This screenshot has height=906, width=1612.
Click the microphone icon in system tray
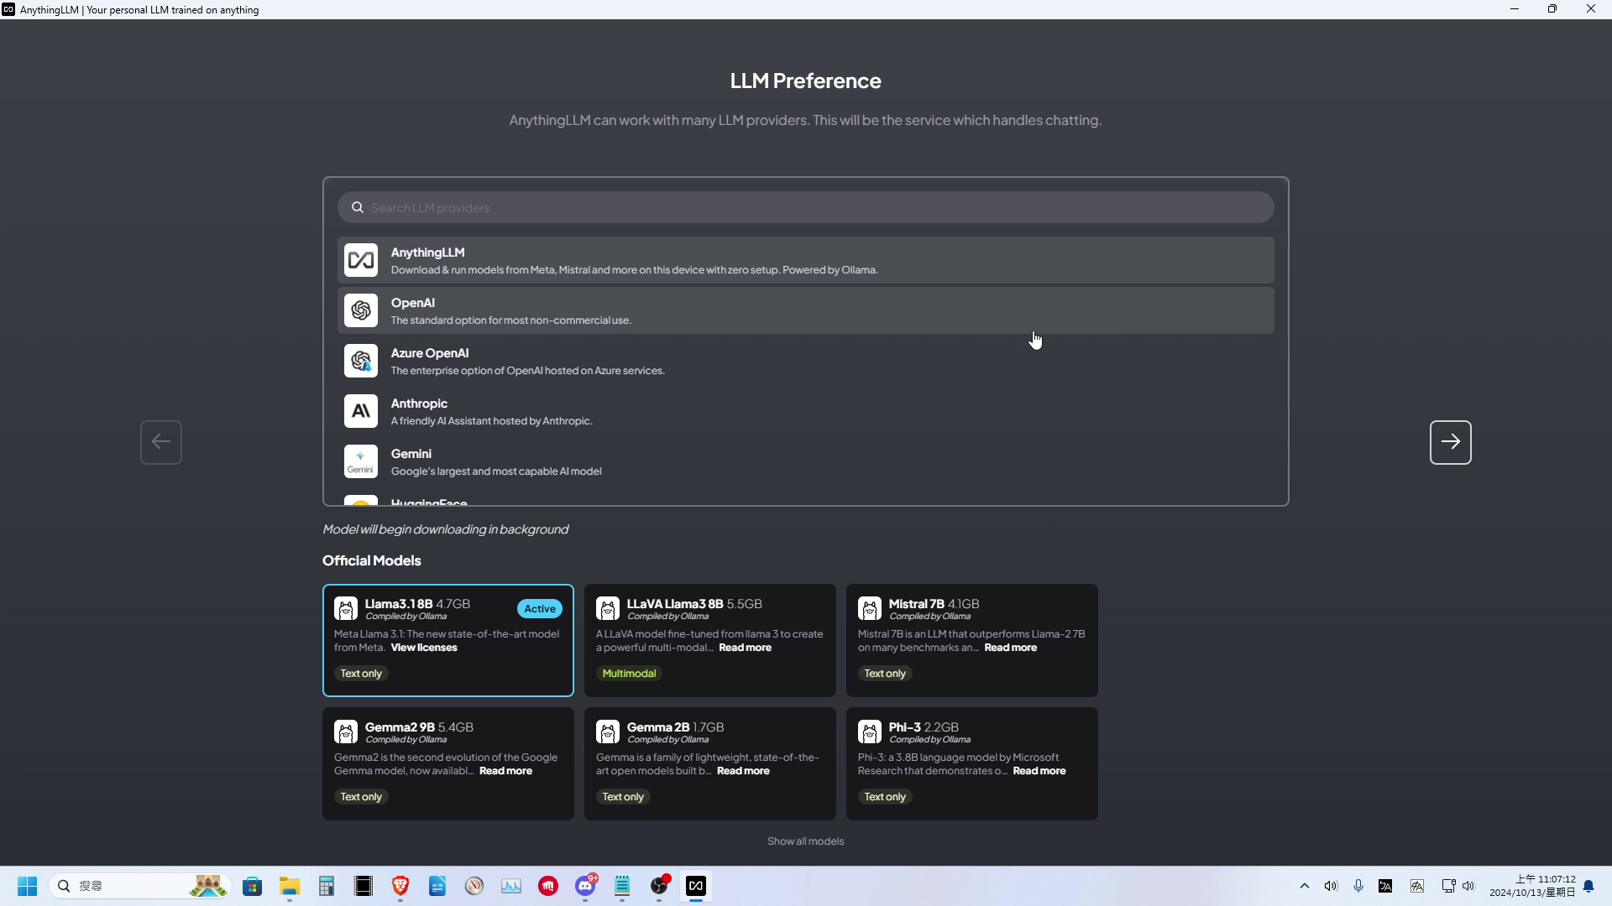(1358, 886)
